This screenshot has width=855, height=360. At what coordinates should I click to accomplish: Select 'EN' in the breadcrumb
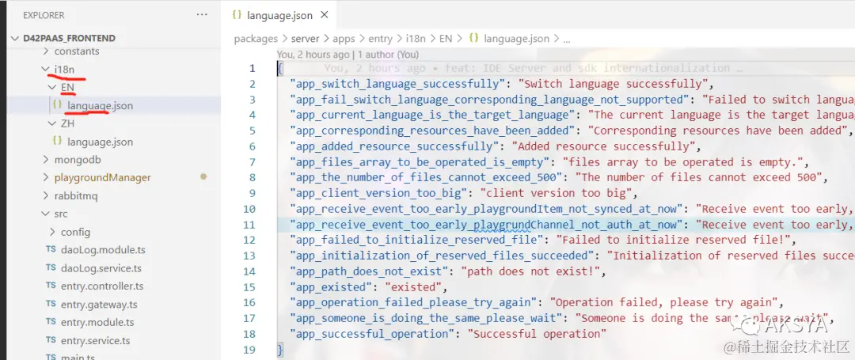[446, 39]
